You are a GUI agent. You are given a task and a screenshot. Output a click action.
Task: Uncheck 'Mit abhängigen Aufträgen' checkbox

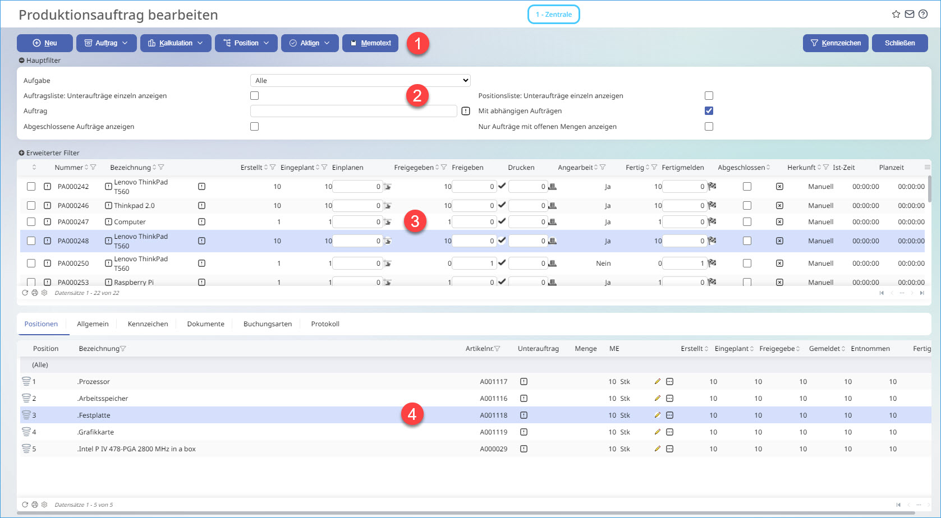click(709, 111)
